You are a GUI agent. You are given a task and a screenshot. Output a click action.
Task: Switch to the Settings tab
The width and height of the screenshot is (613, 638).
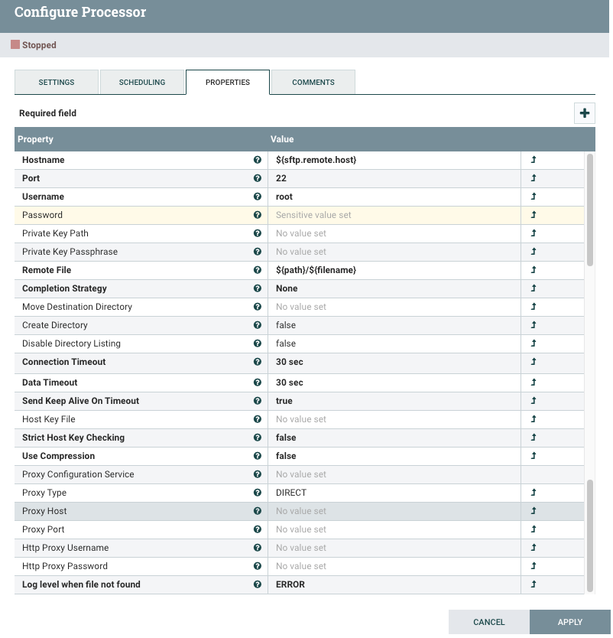click(56, 82)
